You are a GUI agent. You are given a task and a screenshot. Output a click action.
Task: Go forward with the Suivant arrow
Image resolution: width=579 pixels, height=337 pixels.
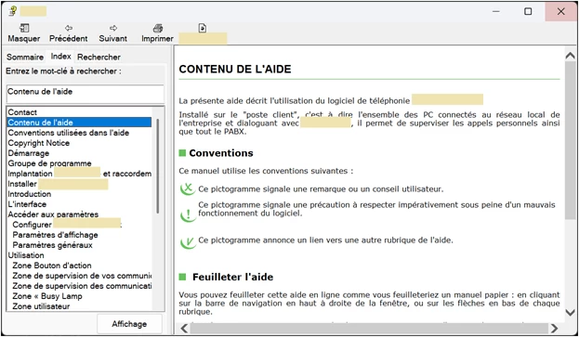click(113, 28)
